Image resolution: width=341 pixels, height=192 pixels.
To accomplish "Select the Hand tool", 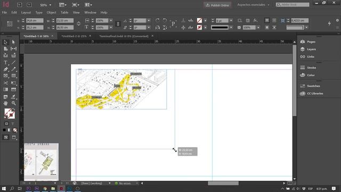I will pyautogui.click(x=5, y=103).
